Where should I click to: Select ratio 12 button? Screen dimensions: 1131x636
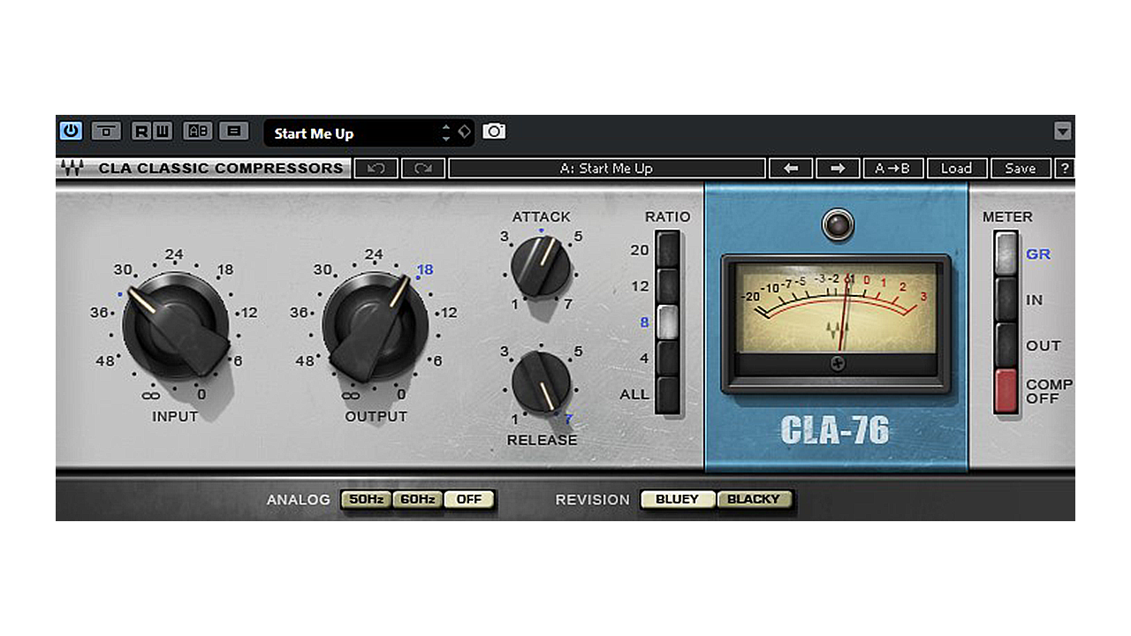[668, 286]
